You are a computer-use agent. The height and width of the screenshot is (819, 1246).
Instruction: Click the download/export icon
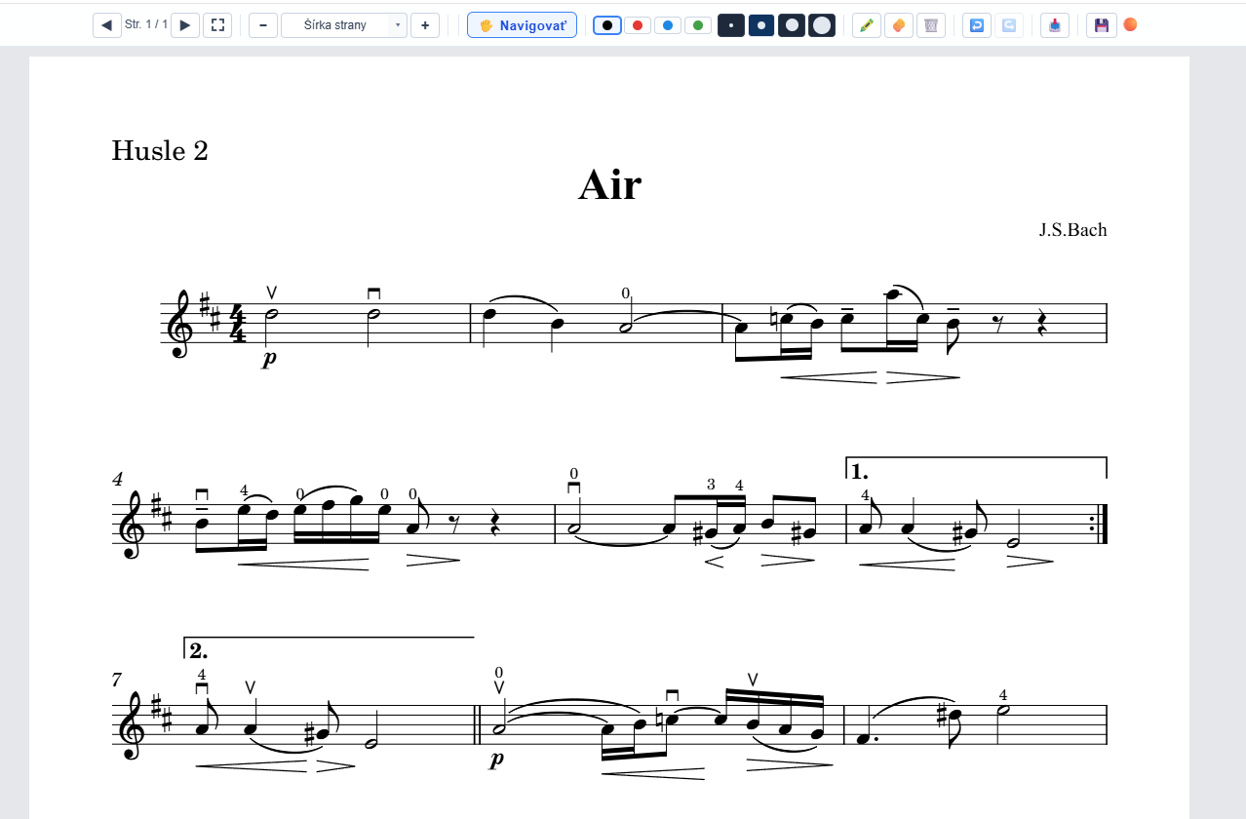point(1055,25)
